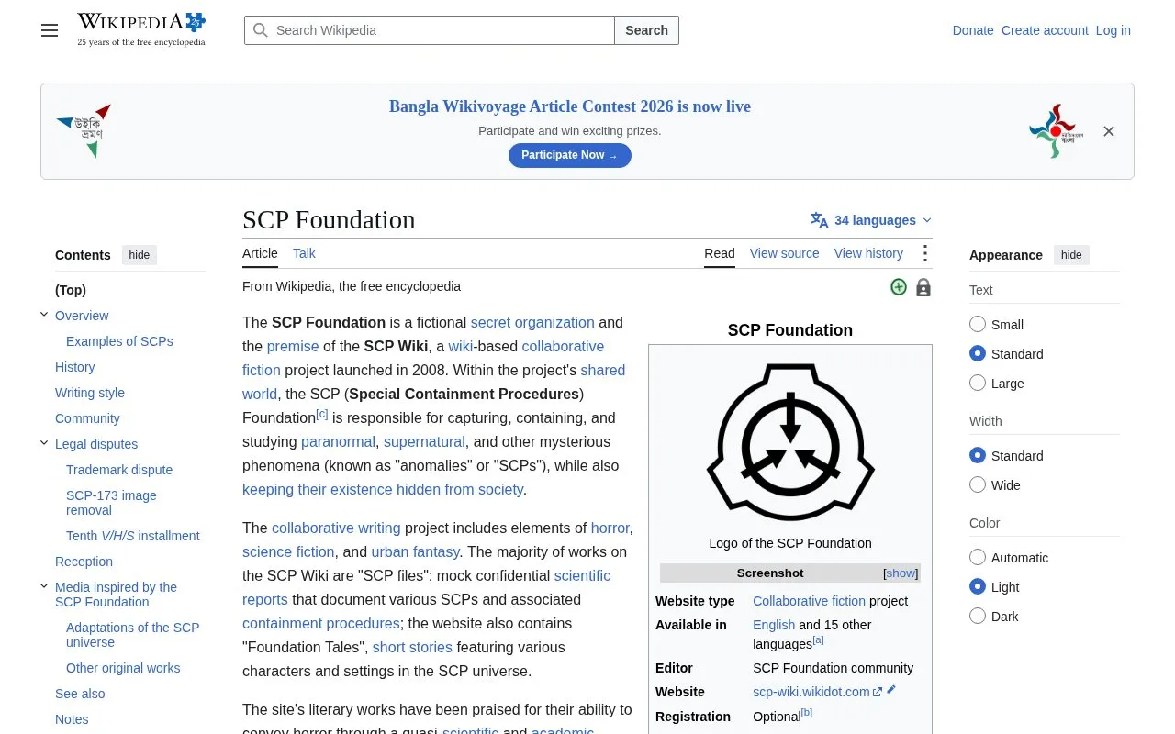1175x734 pixels.
Task: Click the Wikipedia logo
Action: (x=140, y=29)
